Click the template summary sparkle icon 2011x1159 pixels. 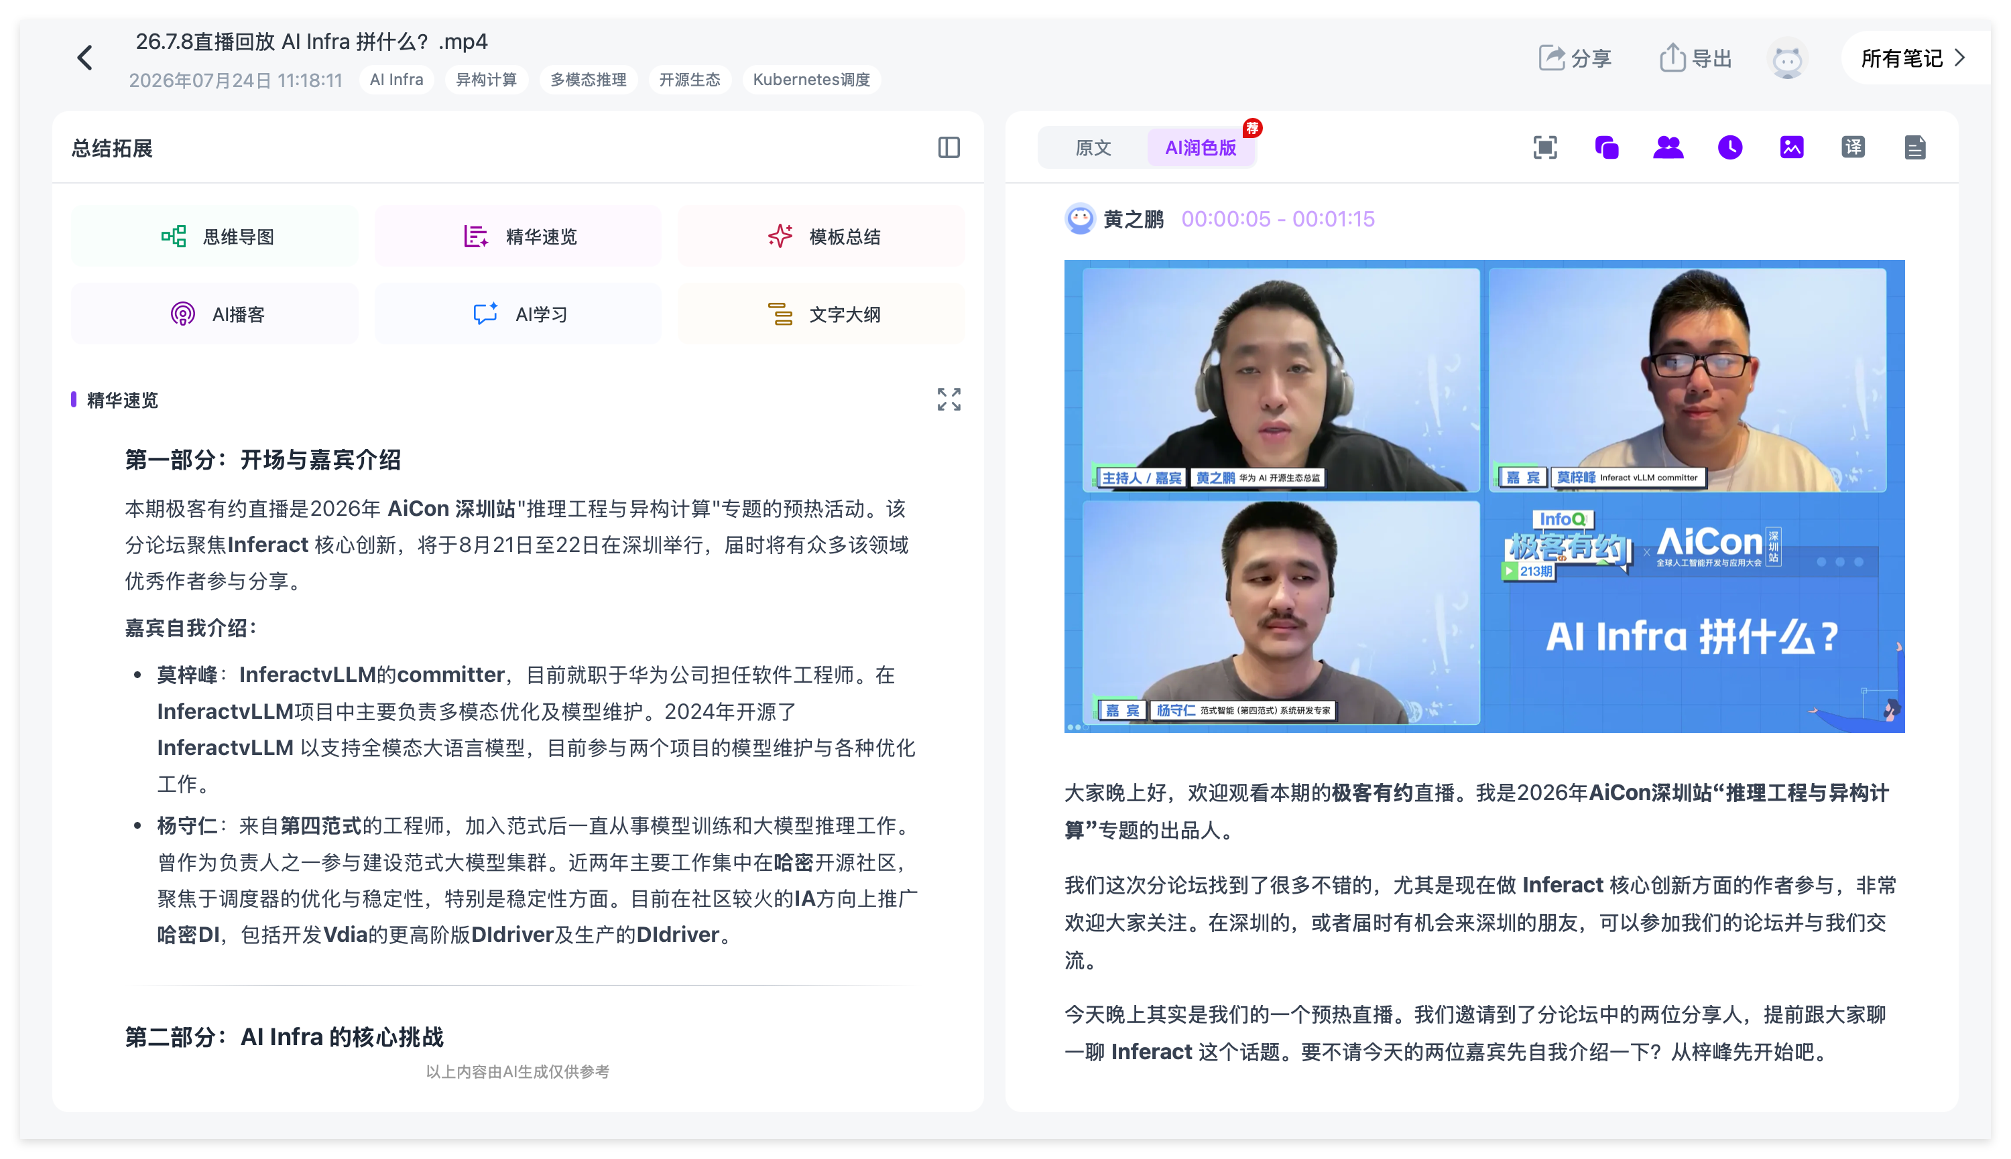(780, 236)
